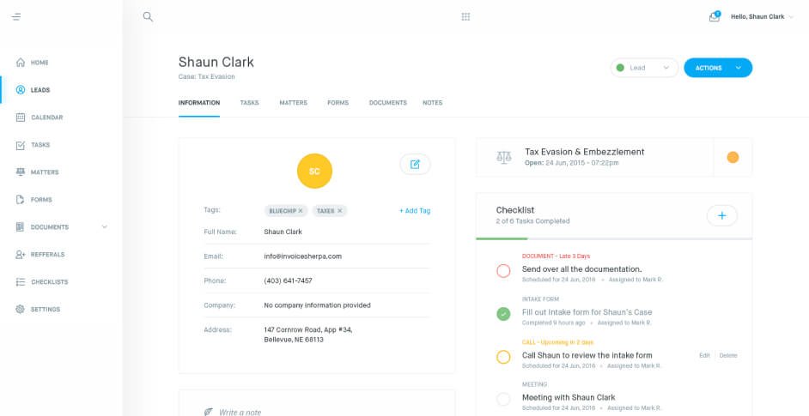Image resolution: width=809 pixels, height=416 pixels.
Task: Click the search magnifier icon
Action: point(148,16)
